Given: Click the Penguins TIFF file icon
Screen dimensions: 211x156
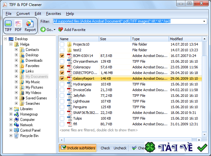Looking at the screenshot, I should [x=69, y=107].
